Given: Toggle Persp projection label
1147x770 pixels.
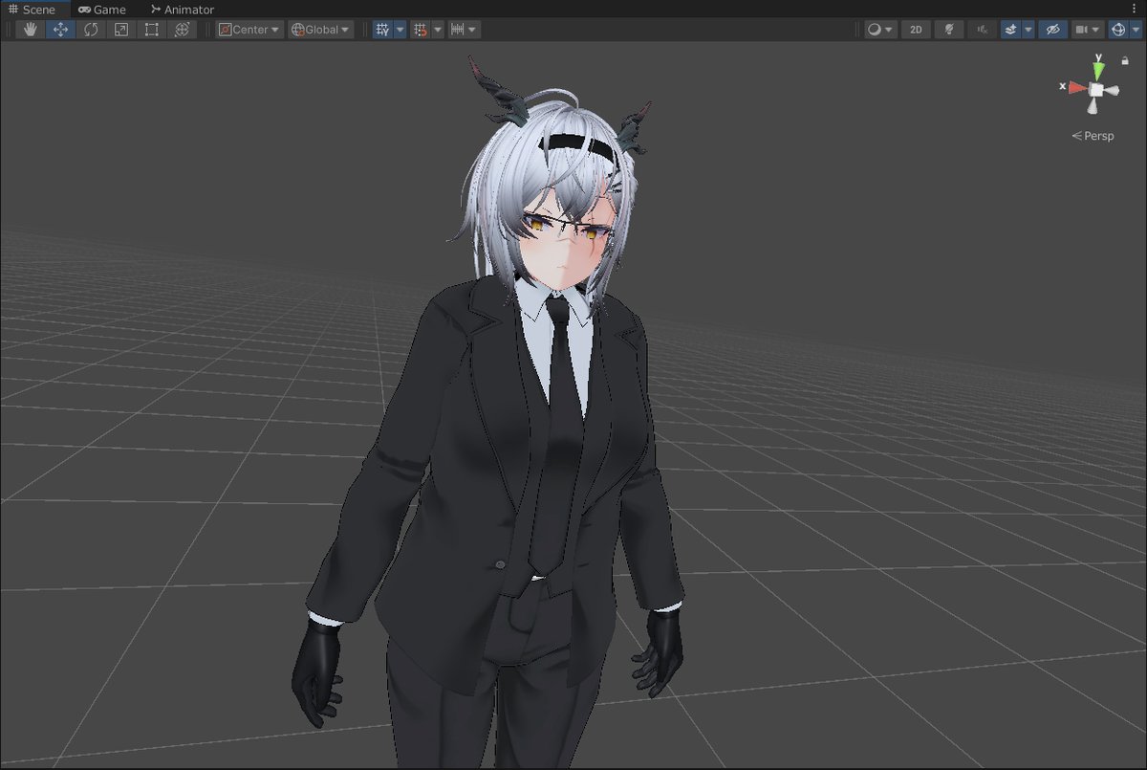Looking at the screenshot, I should (x=1093, y=136).
